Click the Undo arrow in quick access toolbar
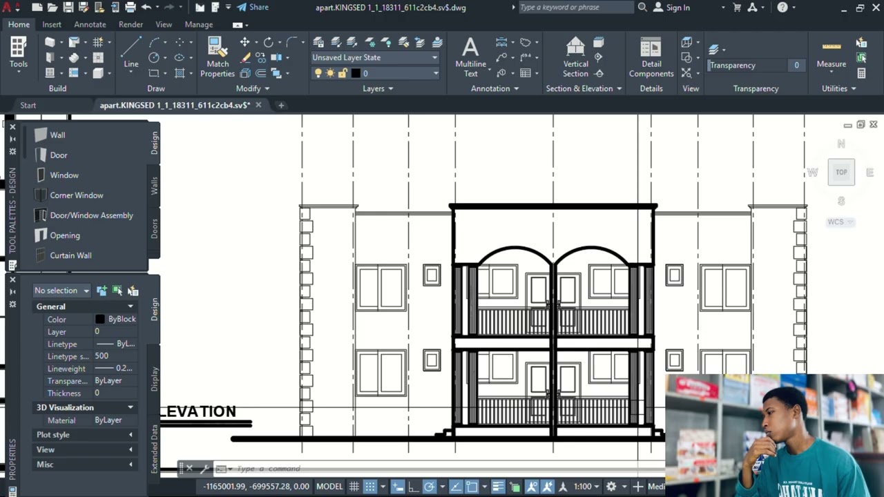This screenshot has width=884, height=497. (x=146, y=7)
